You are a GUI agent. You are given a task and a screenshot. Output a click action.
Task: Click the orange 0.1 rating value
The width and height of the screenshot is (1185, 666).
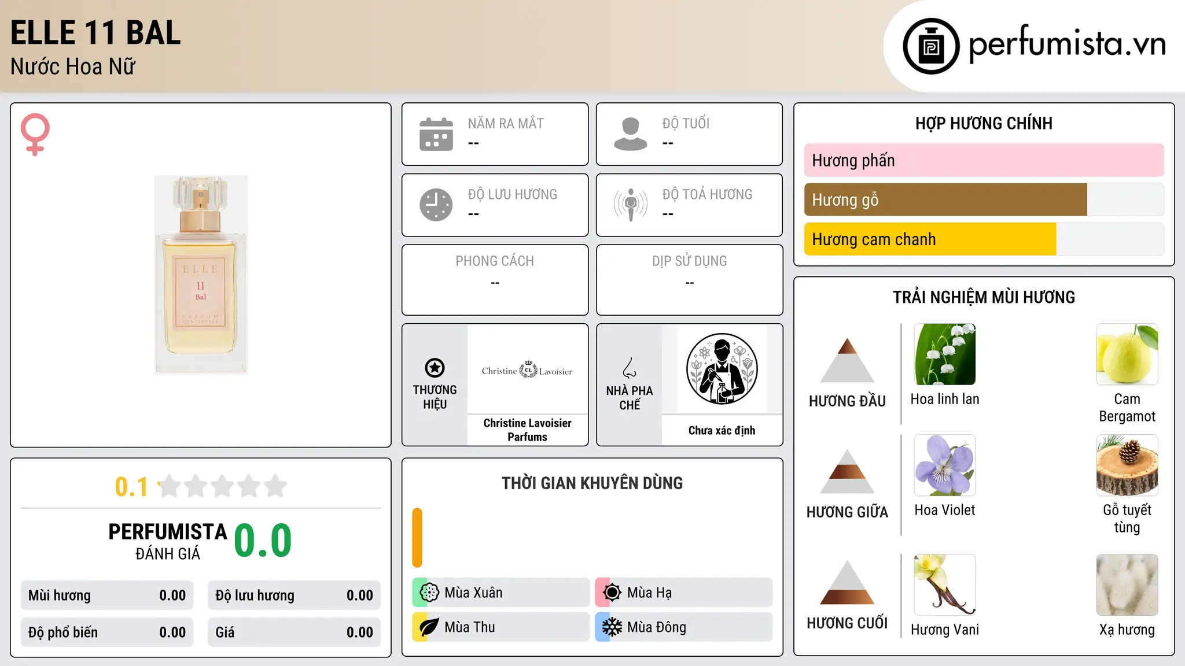131,487
